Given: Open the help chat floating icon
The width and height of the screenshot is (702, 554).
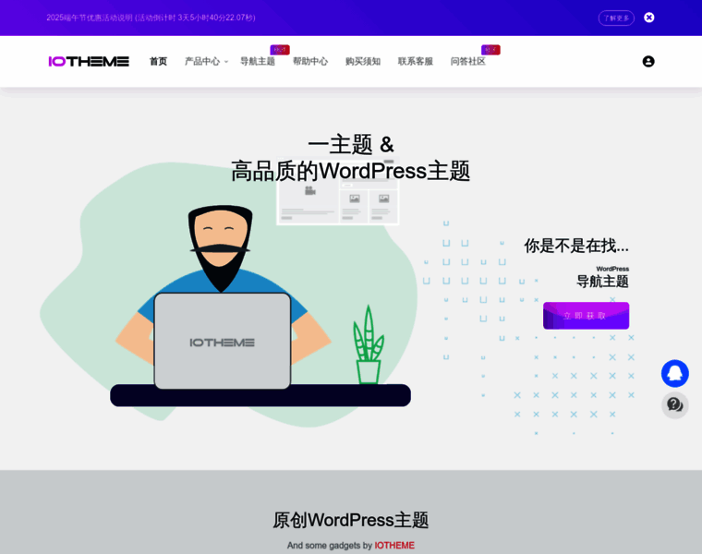Looking at the screenshot, I should coord(674,405).
